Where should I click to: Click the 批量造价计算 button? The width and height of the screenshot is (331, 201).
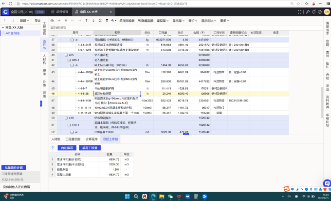coord(14,167)
